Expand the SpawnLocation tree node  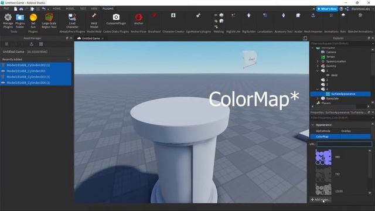click(x=318, y=62)
